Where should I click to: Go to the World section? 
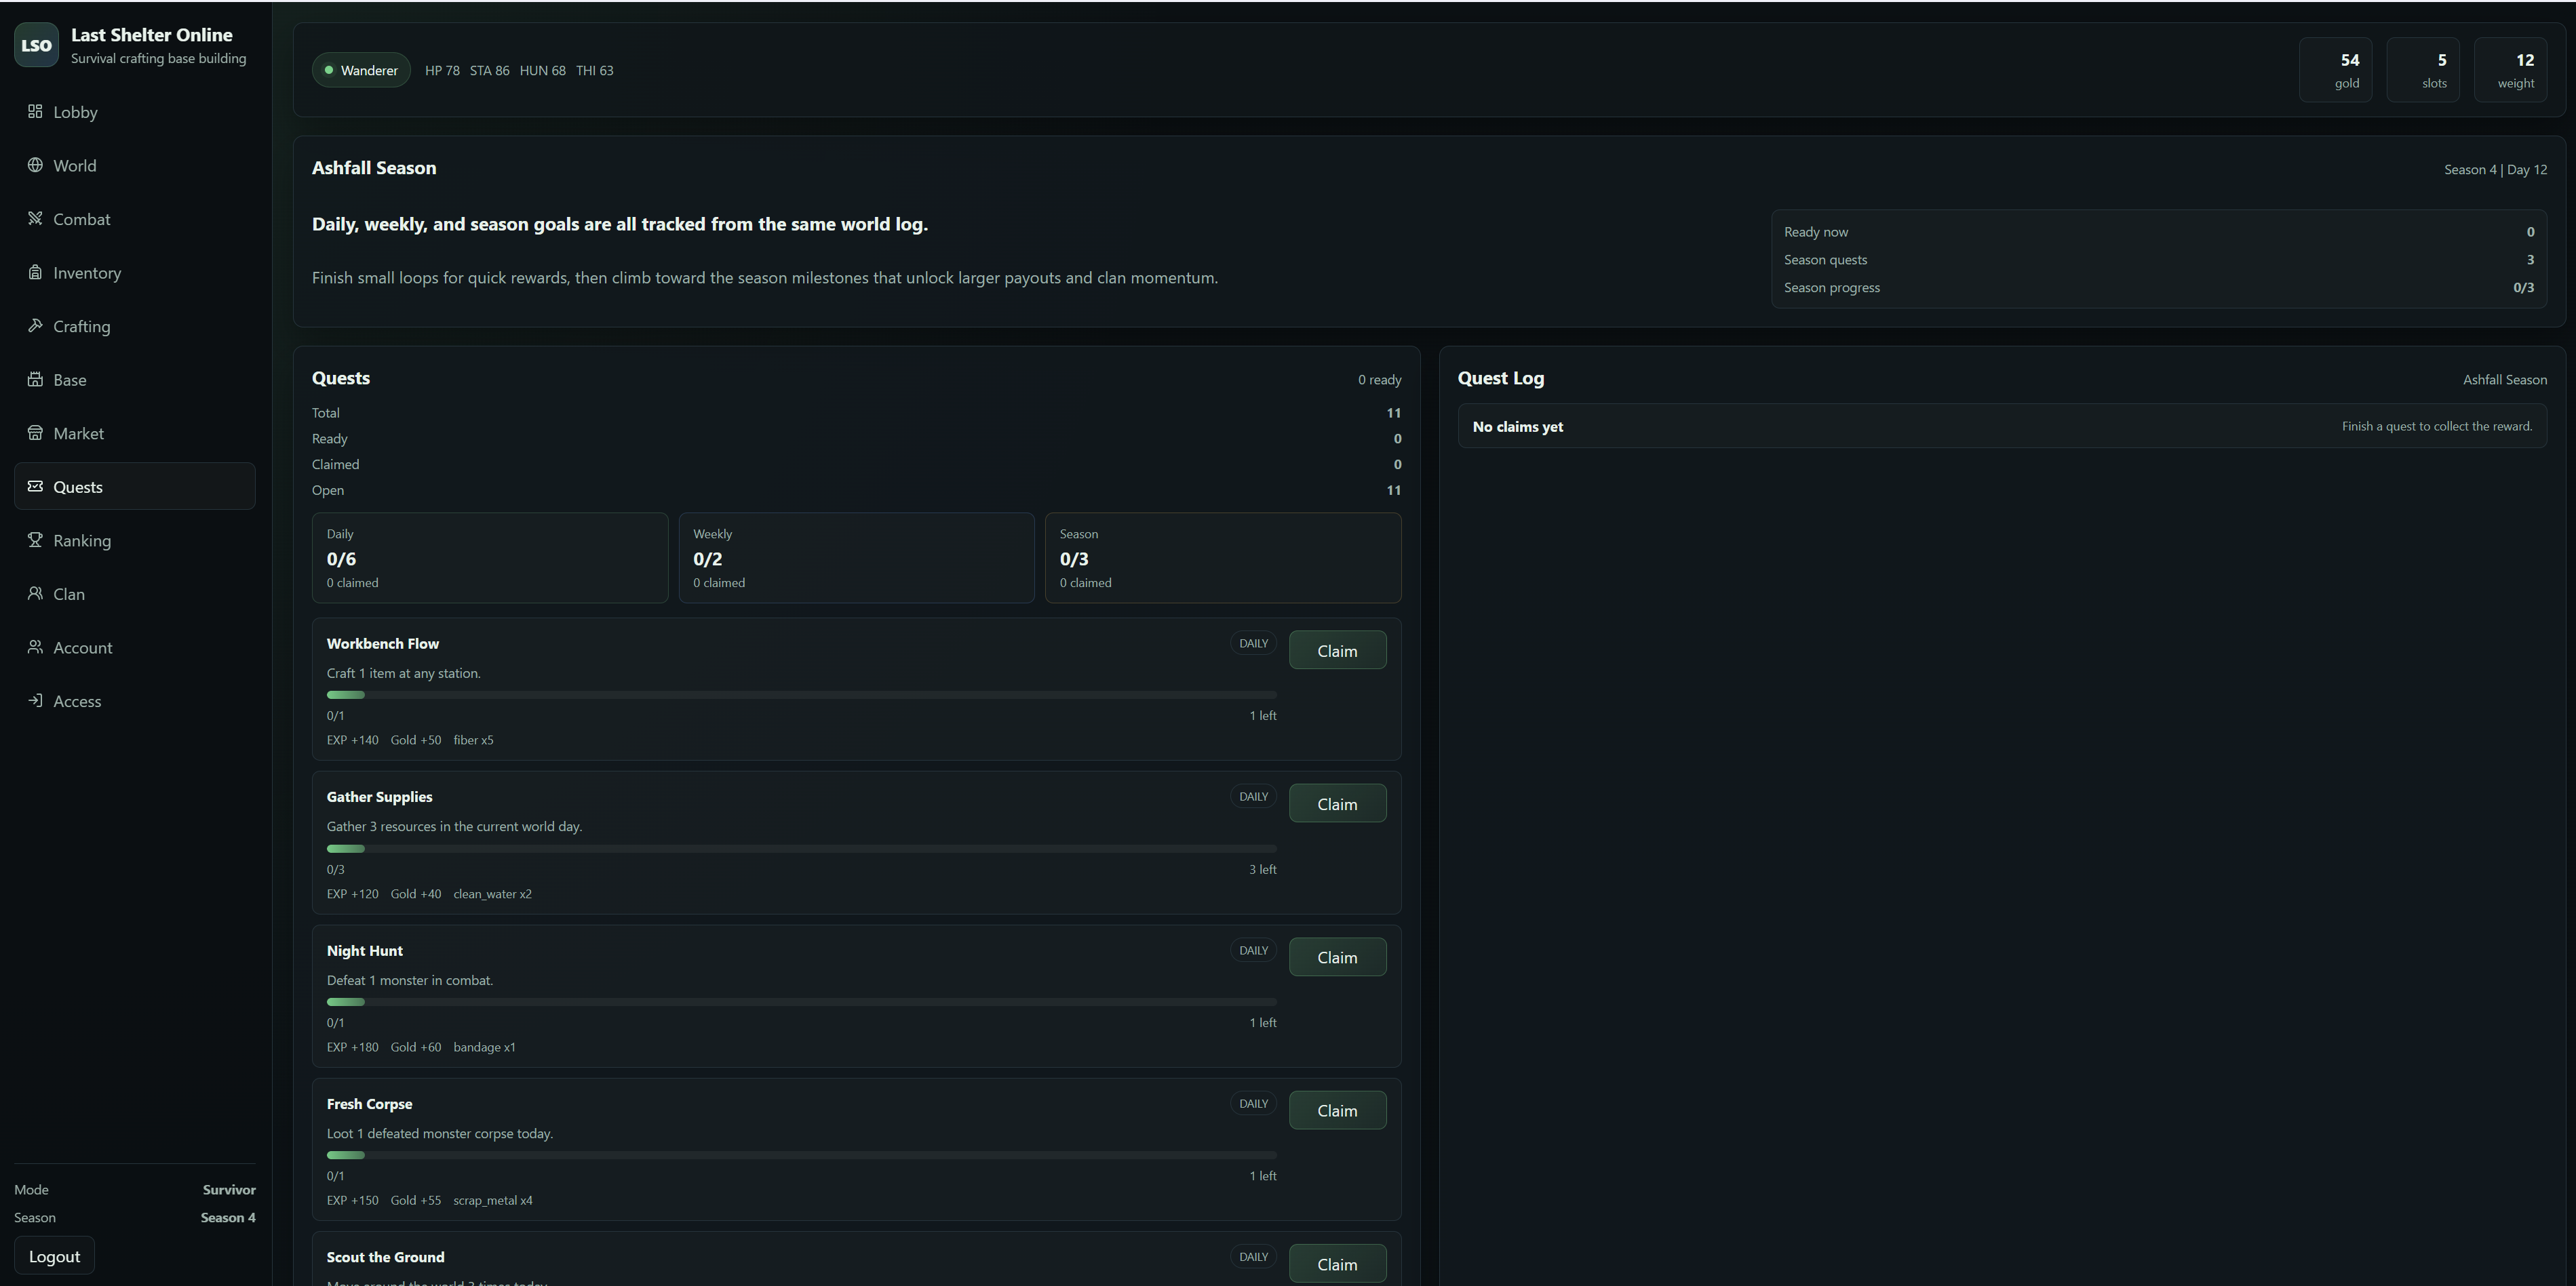135,165
